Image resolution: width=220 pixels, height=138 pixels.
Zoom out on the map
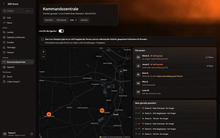pyautogui.click(x=43, y=57)
